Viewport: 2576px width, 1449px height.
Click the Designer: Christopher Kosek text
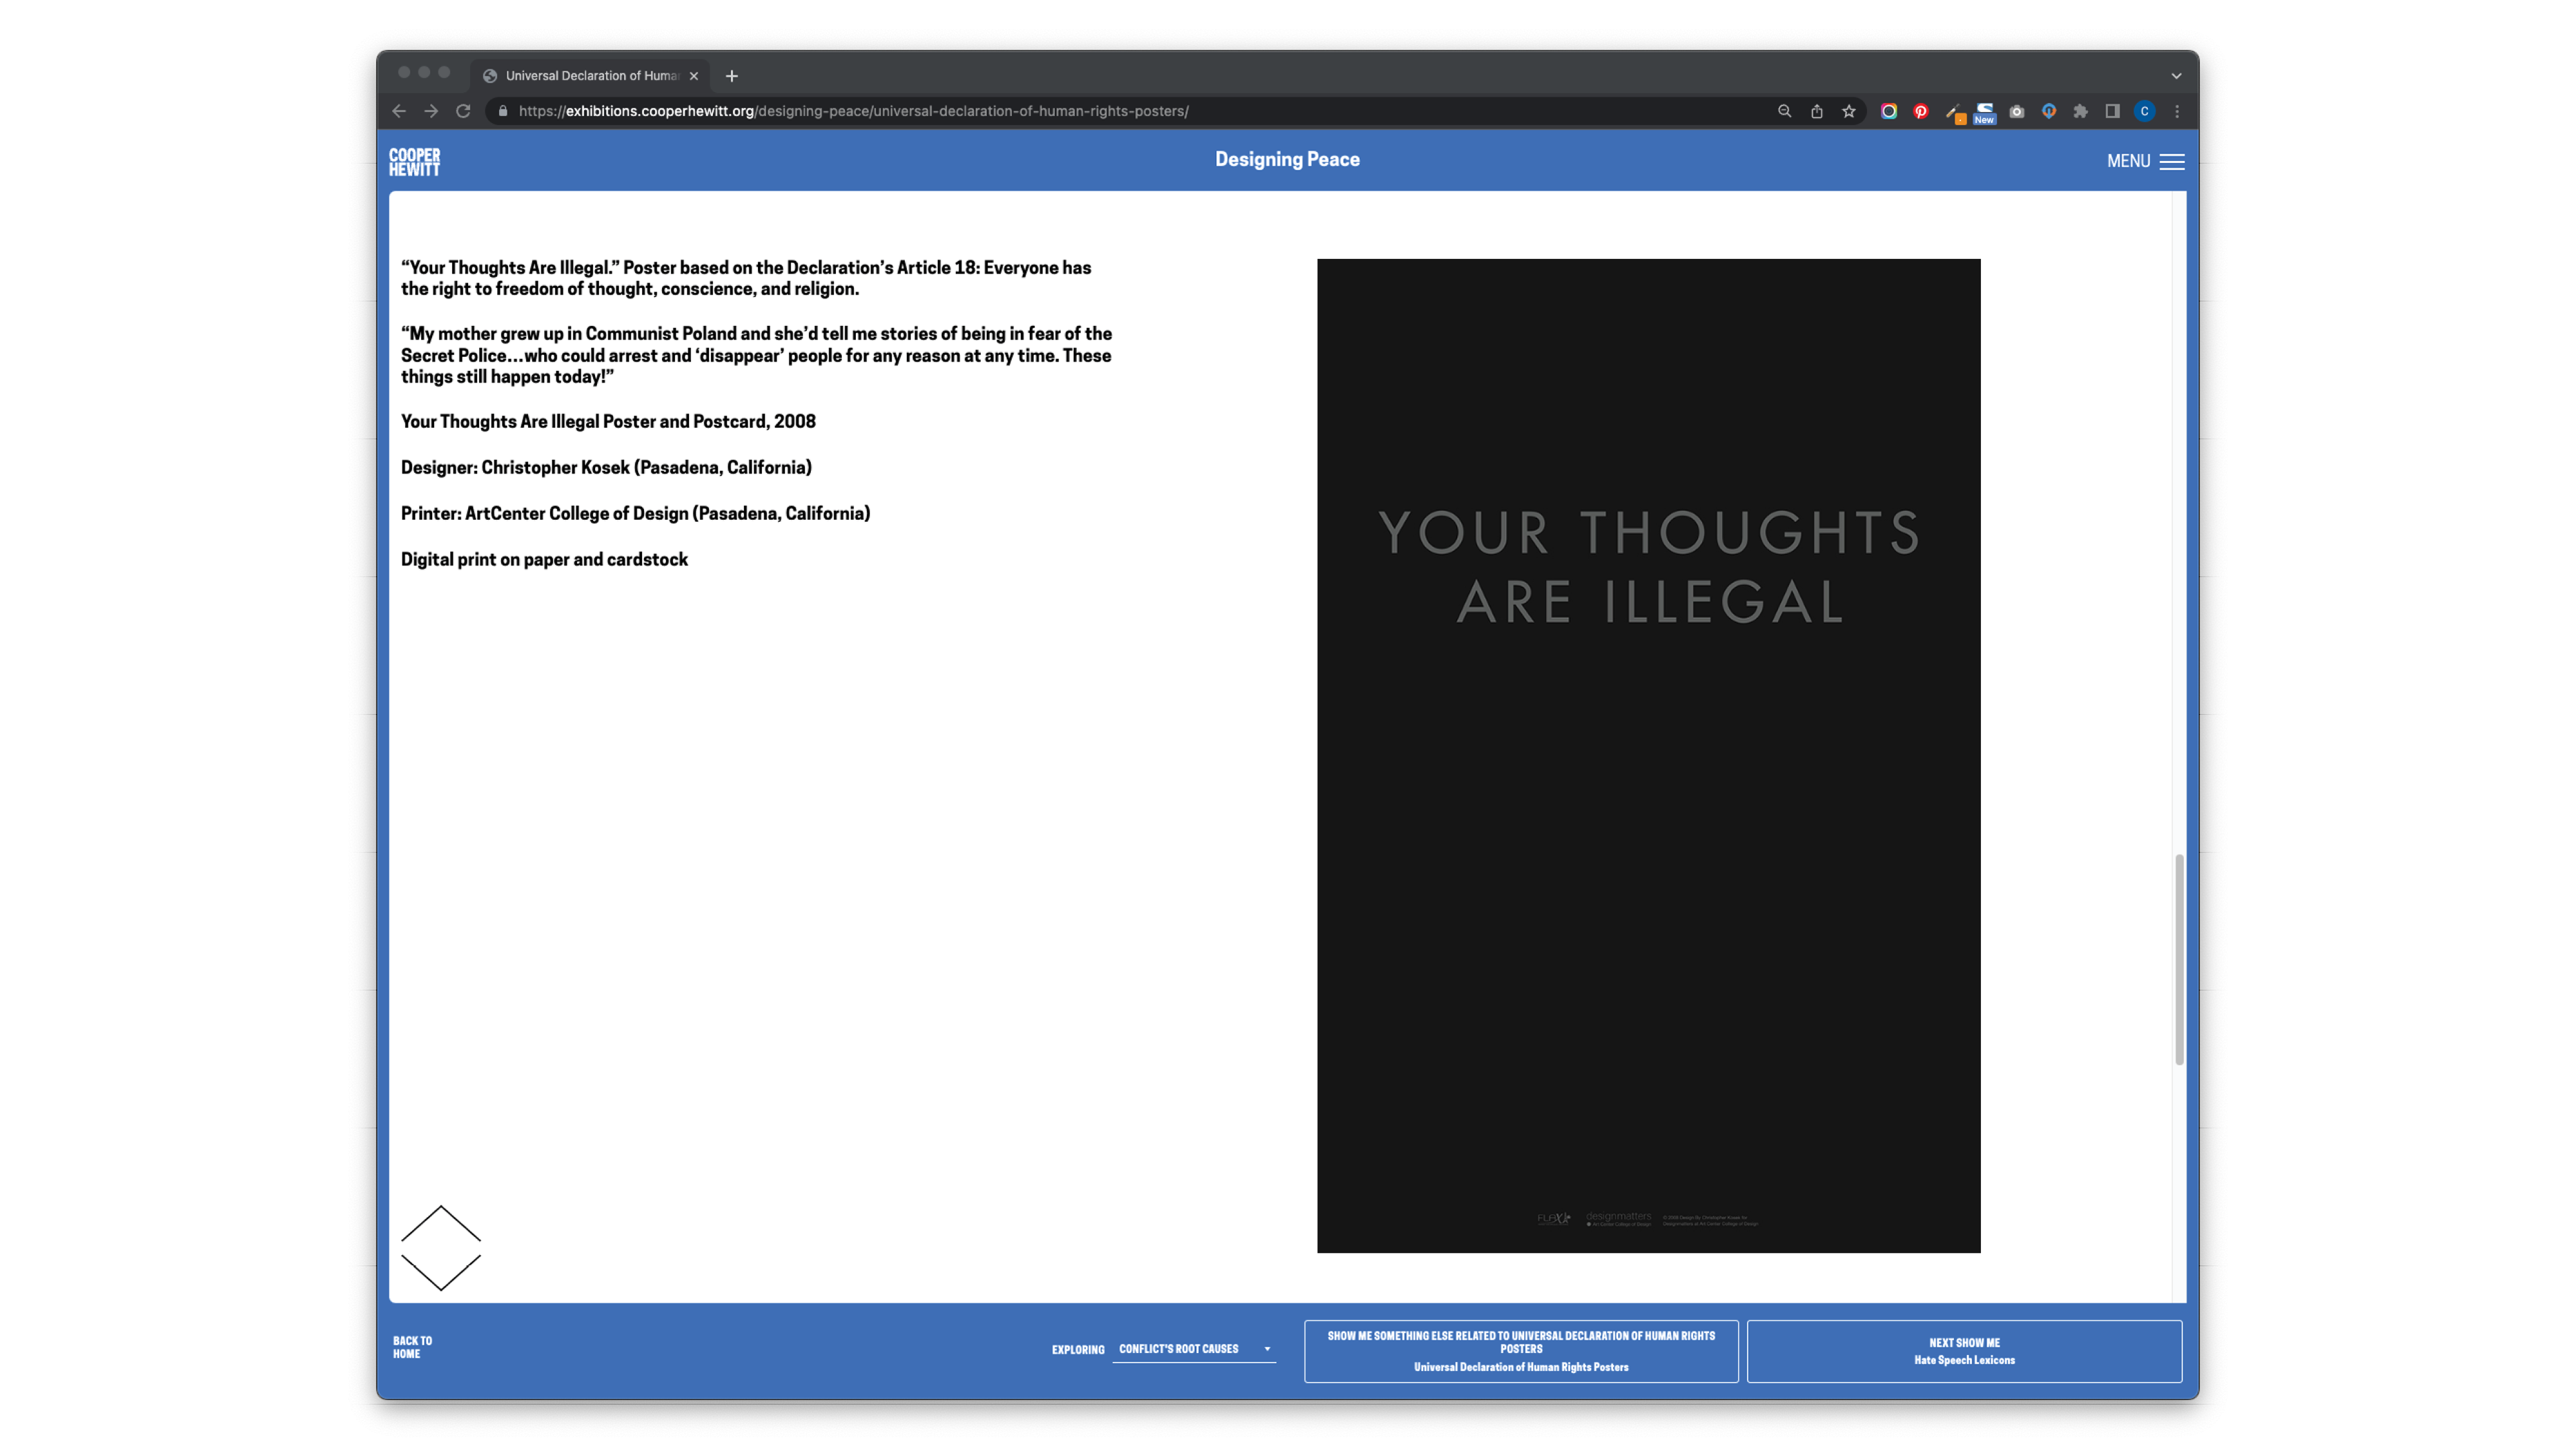tap(606, 467)
